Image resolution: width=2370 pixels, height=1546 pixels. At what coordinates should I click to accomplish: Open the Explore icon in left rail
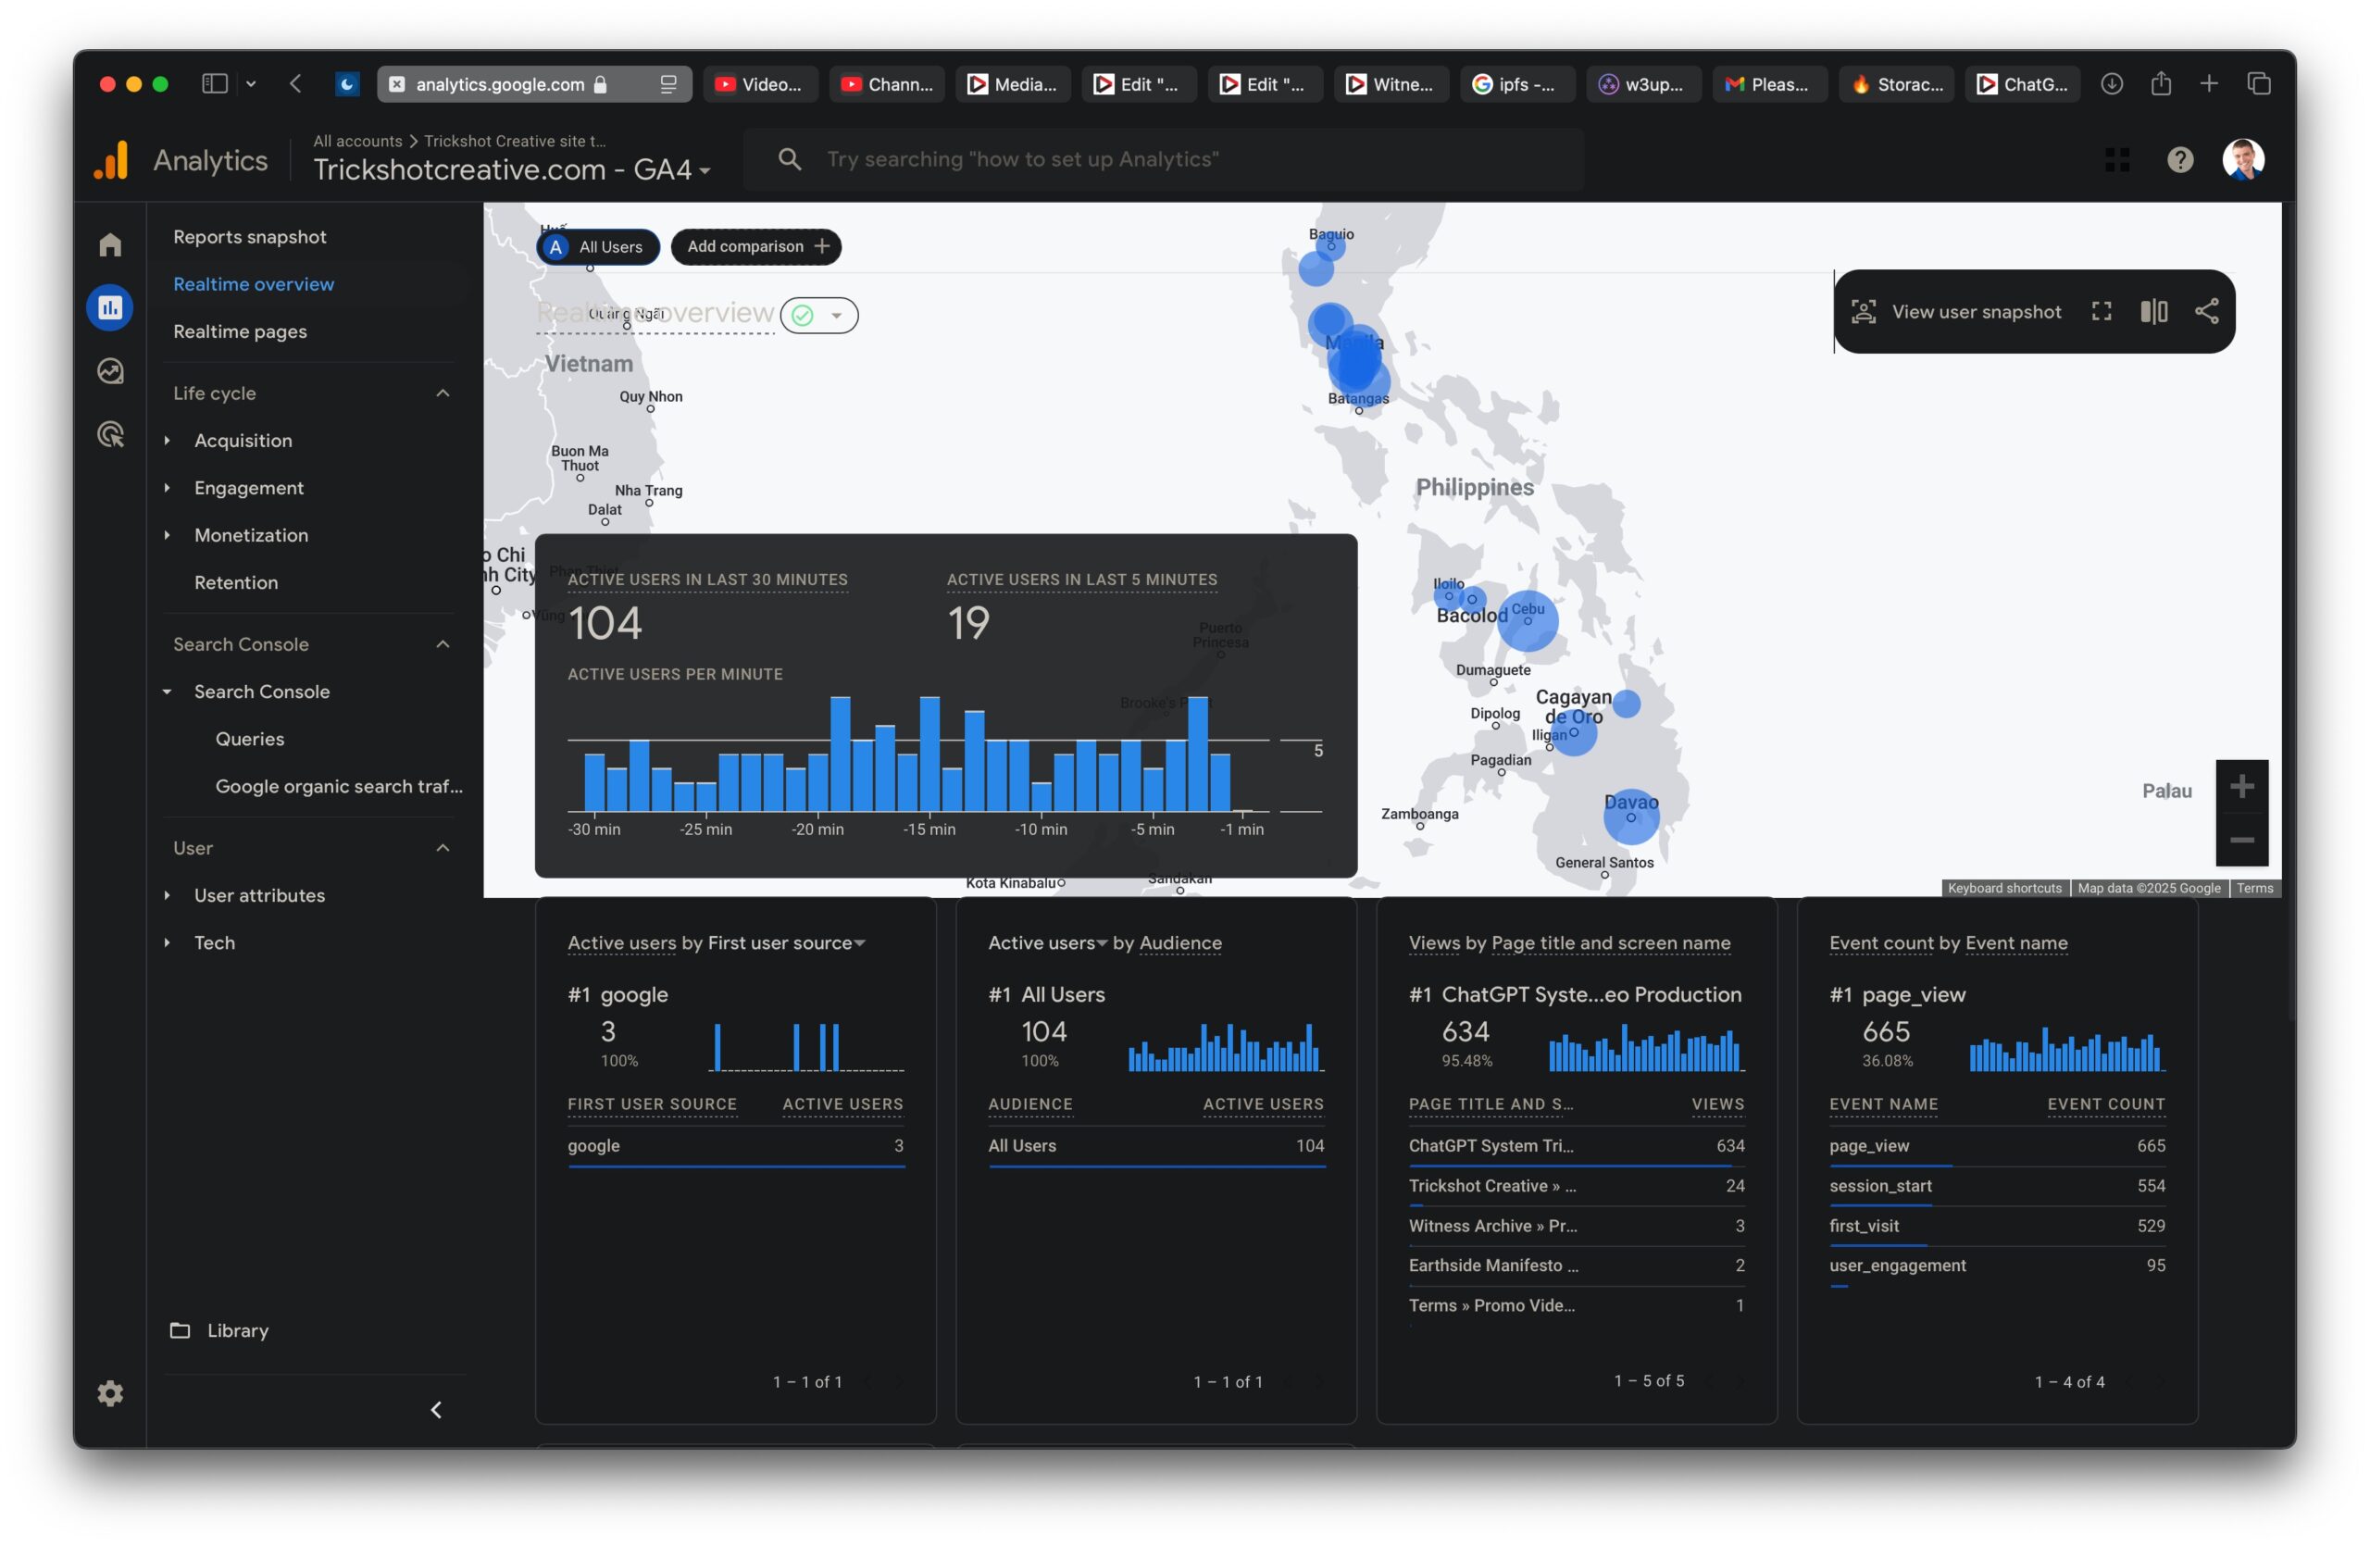pyautogui.click(x=109, y=371)
